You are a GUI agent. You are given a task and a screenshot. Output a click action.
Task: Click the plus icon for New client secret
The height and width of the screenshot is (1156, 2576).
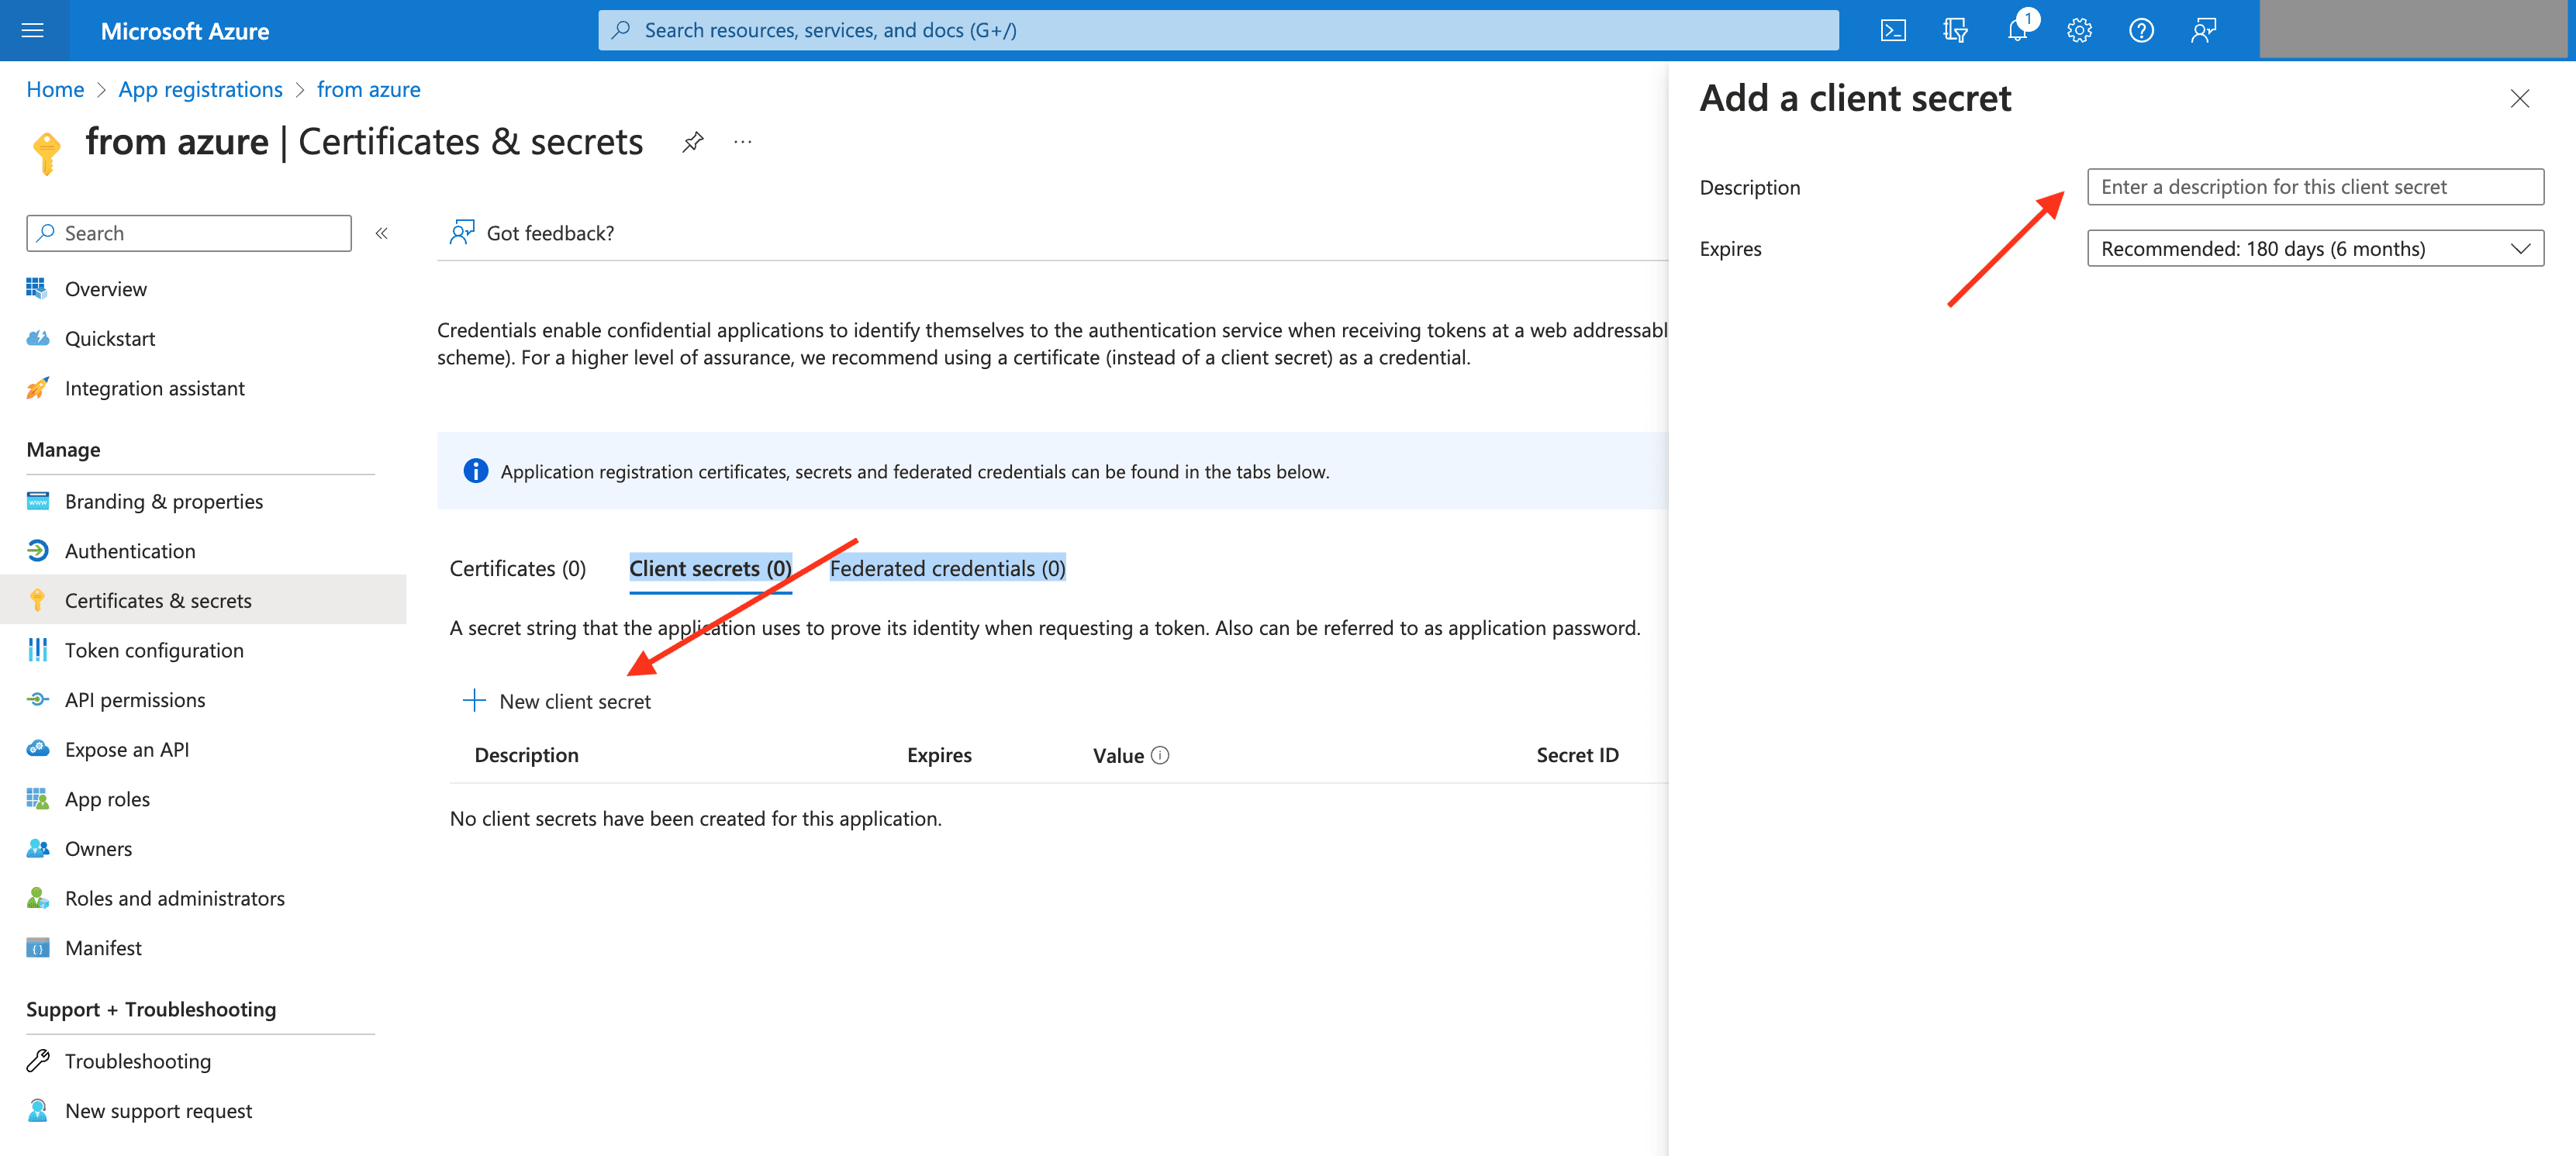pyautogui.click(x=474, y=700)
